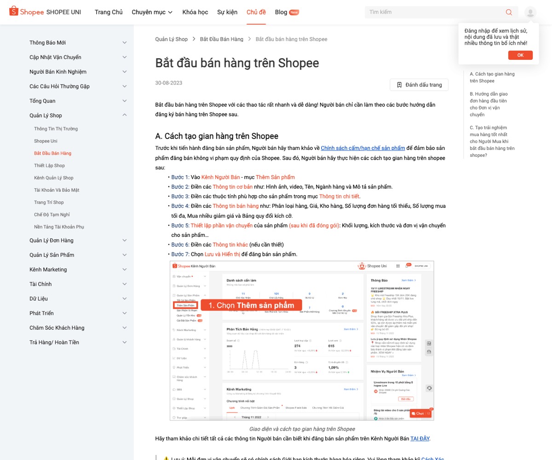Click the bookmark icon in Đánh dấu trang
This screenshot has width=552, height=460.
(x=399, y=85)
